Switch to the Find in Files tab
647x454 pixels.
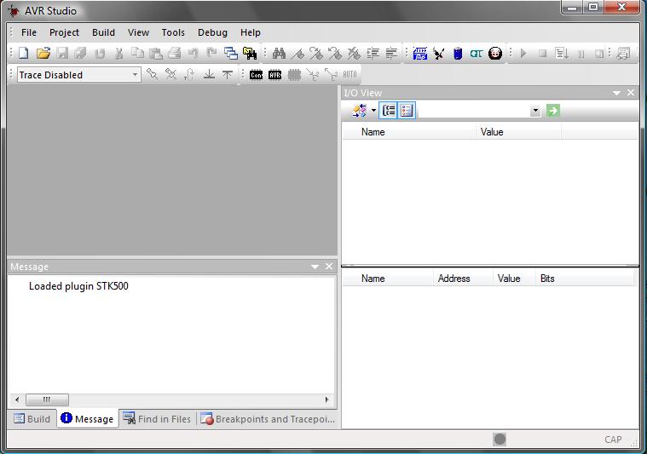tap(157, 419)
